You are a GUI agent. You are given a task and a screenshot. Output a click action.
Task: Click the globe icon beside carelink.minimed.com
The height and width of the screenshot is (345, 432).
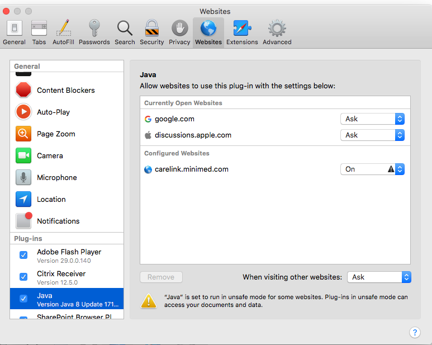click(148, 169)
